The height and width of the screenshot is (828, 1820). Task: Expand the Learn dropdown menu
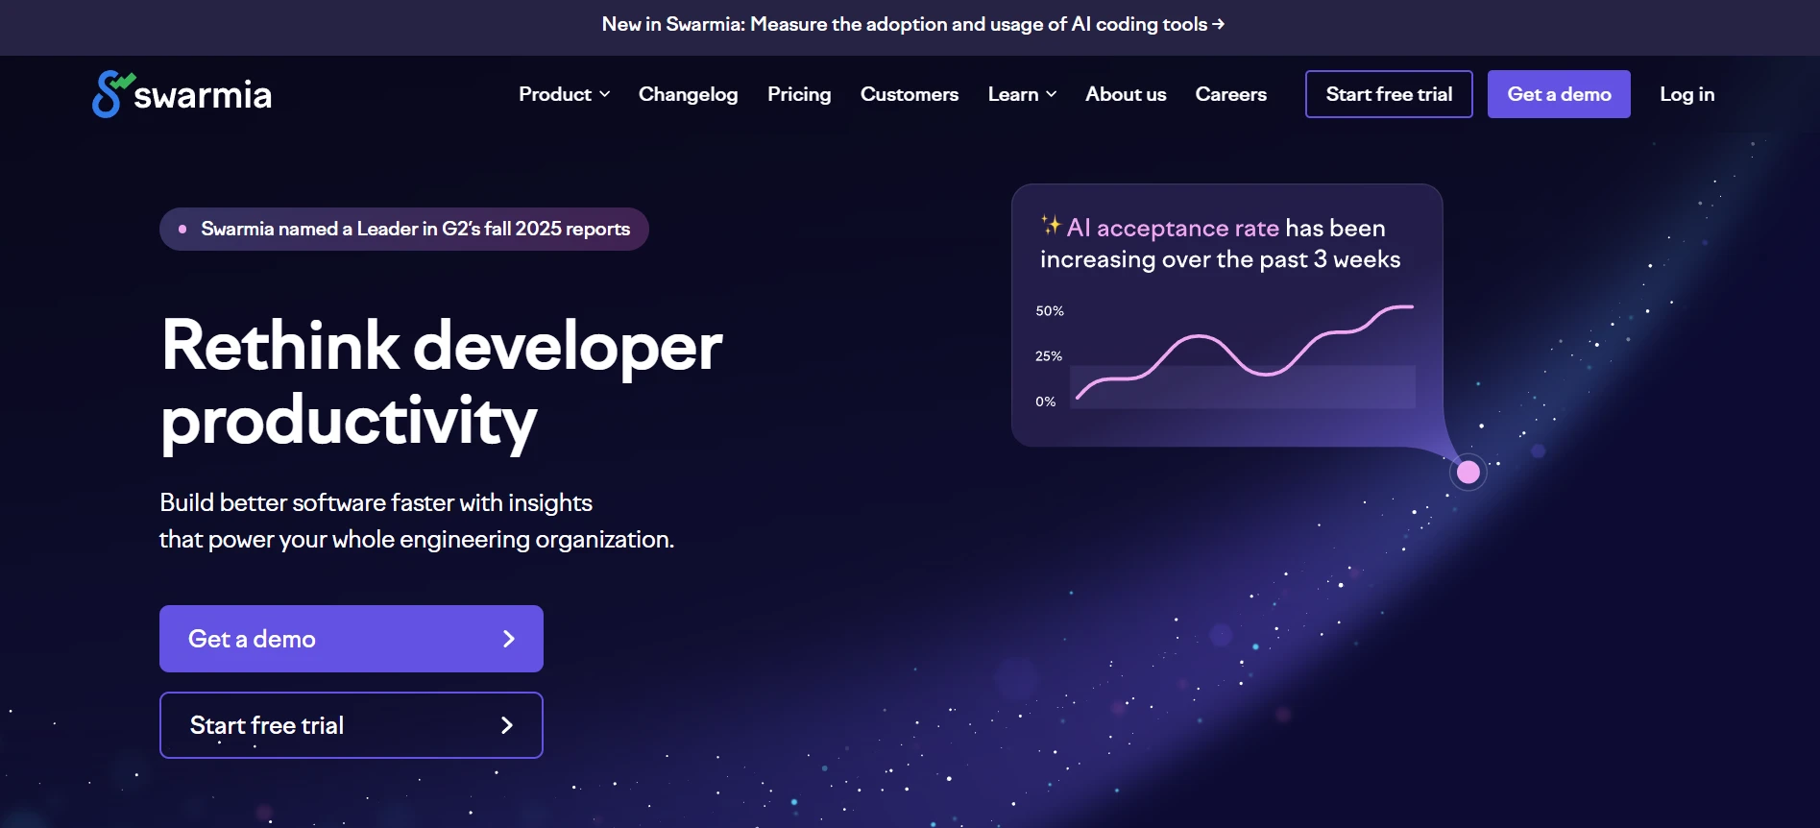pyautogui.click(x=1022, y=94)
